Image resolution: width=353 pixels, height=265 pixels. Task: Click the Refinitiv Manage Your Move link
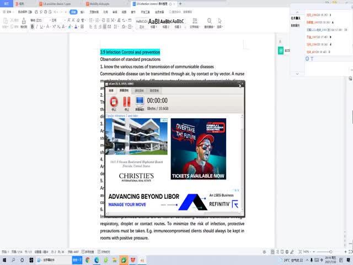point(127,204)
